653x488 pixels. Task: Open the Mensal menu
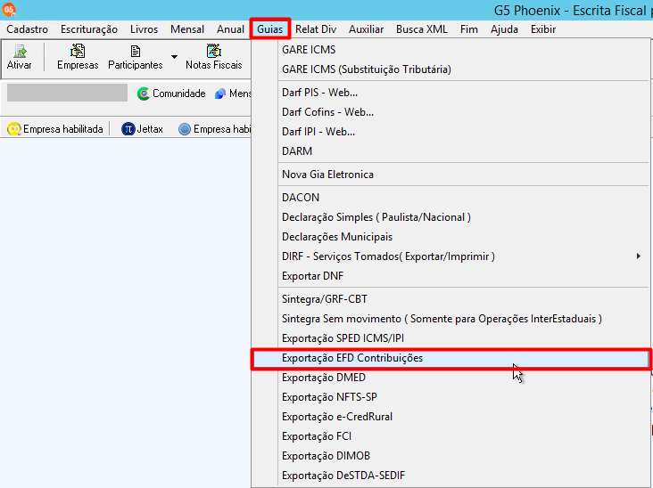tap(187, 29)
